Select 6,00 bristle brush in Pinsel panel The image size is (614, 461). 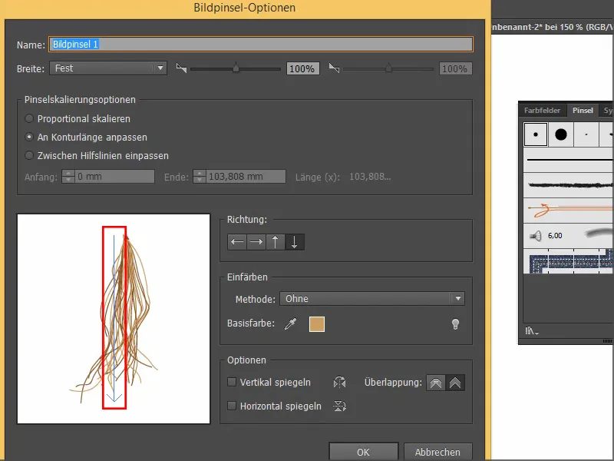tap(569, 236)
